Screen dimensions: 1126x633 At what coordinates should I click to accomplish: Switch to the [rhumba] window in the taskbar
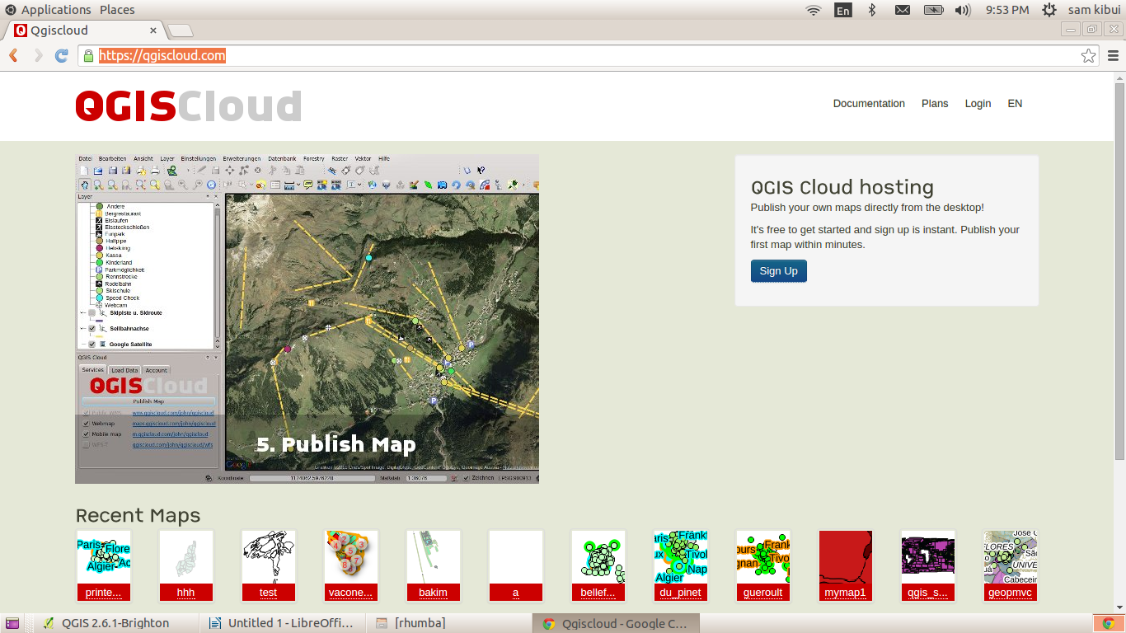point(449,624)
